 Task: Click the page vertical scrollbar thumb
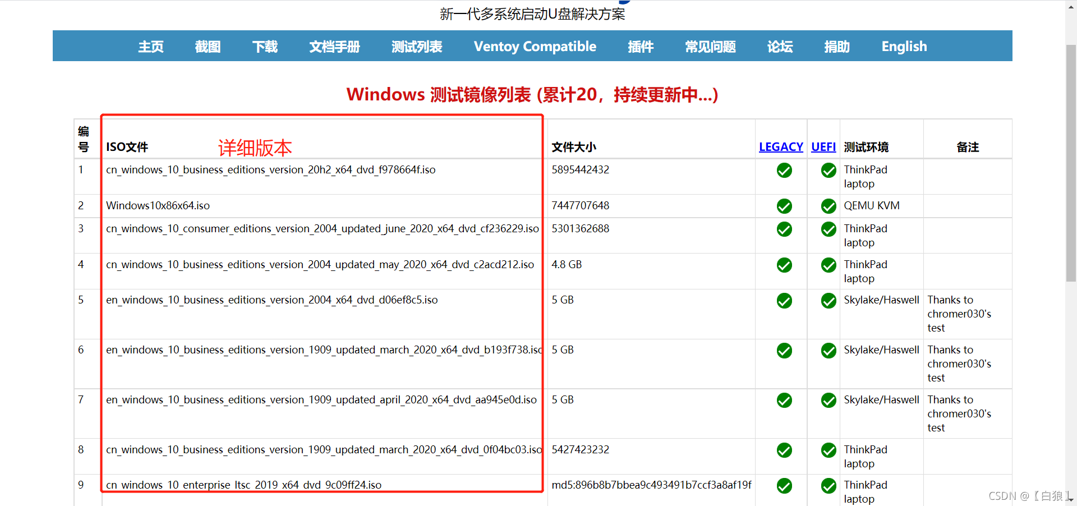coord(1071,163)
